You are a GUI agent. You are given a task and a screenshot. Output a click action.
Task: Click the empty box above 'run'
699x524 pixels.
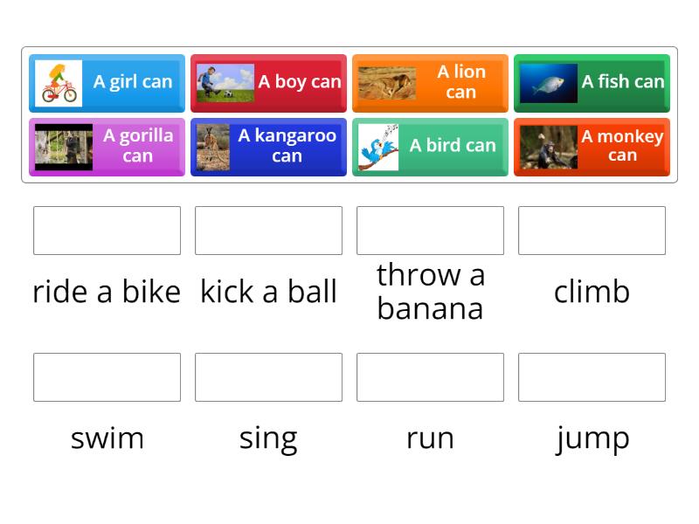coord(430,377)
